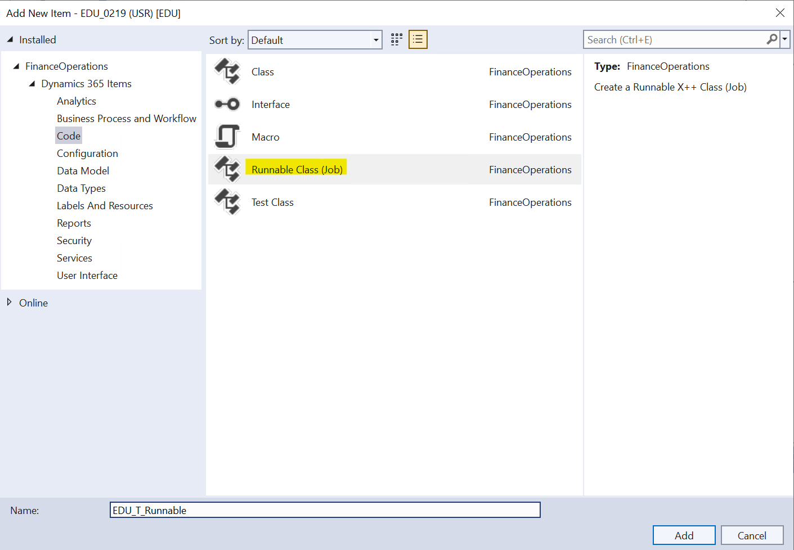Image resolution: width=794 pixels, height=550 pixels.
Task: Open the search options dropdown arrow
Action: pos(785,39)
